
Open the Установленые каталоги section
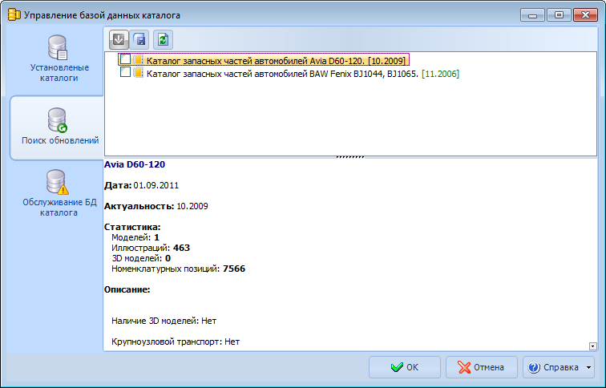[55, 60]
